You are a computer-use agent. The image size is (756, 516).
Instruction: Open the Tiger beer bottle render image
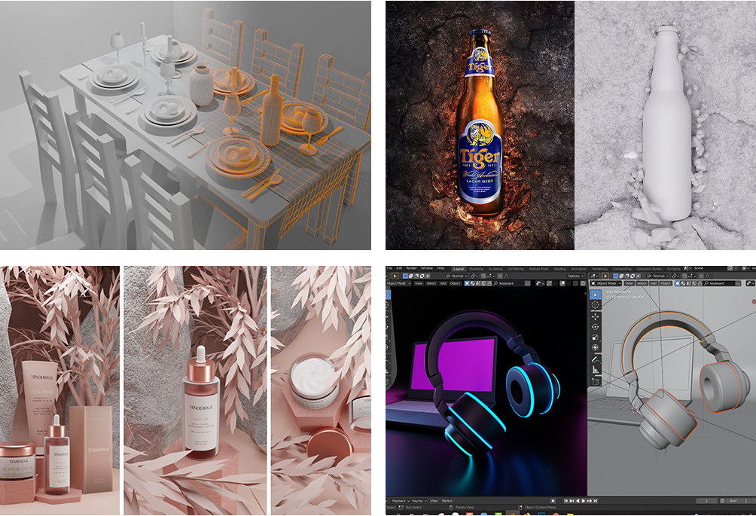click(480, 125)
